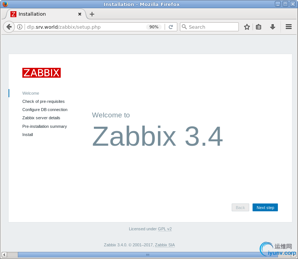This screenshot has width=298, height=259.
Task: Minimize the Firefox window
Action: tap(278, 4)
